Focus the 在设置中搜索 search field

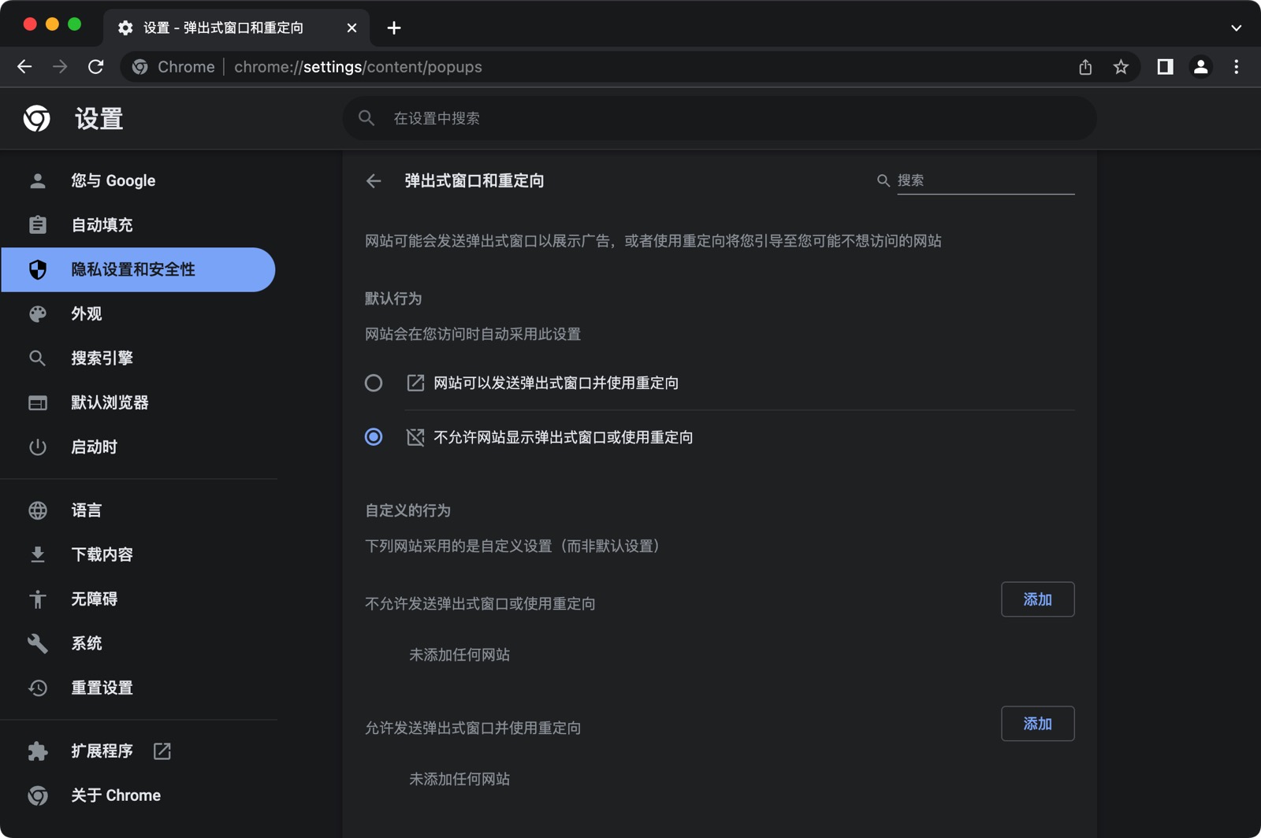pyautogui.click(x=720, y=118)
